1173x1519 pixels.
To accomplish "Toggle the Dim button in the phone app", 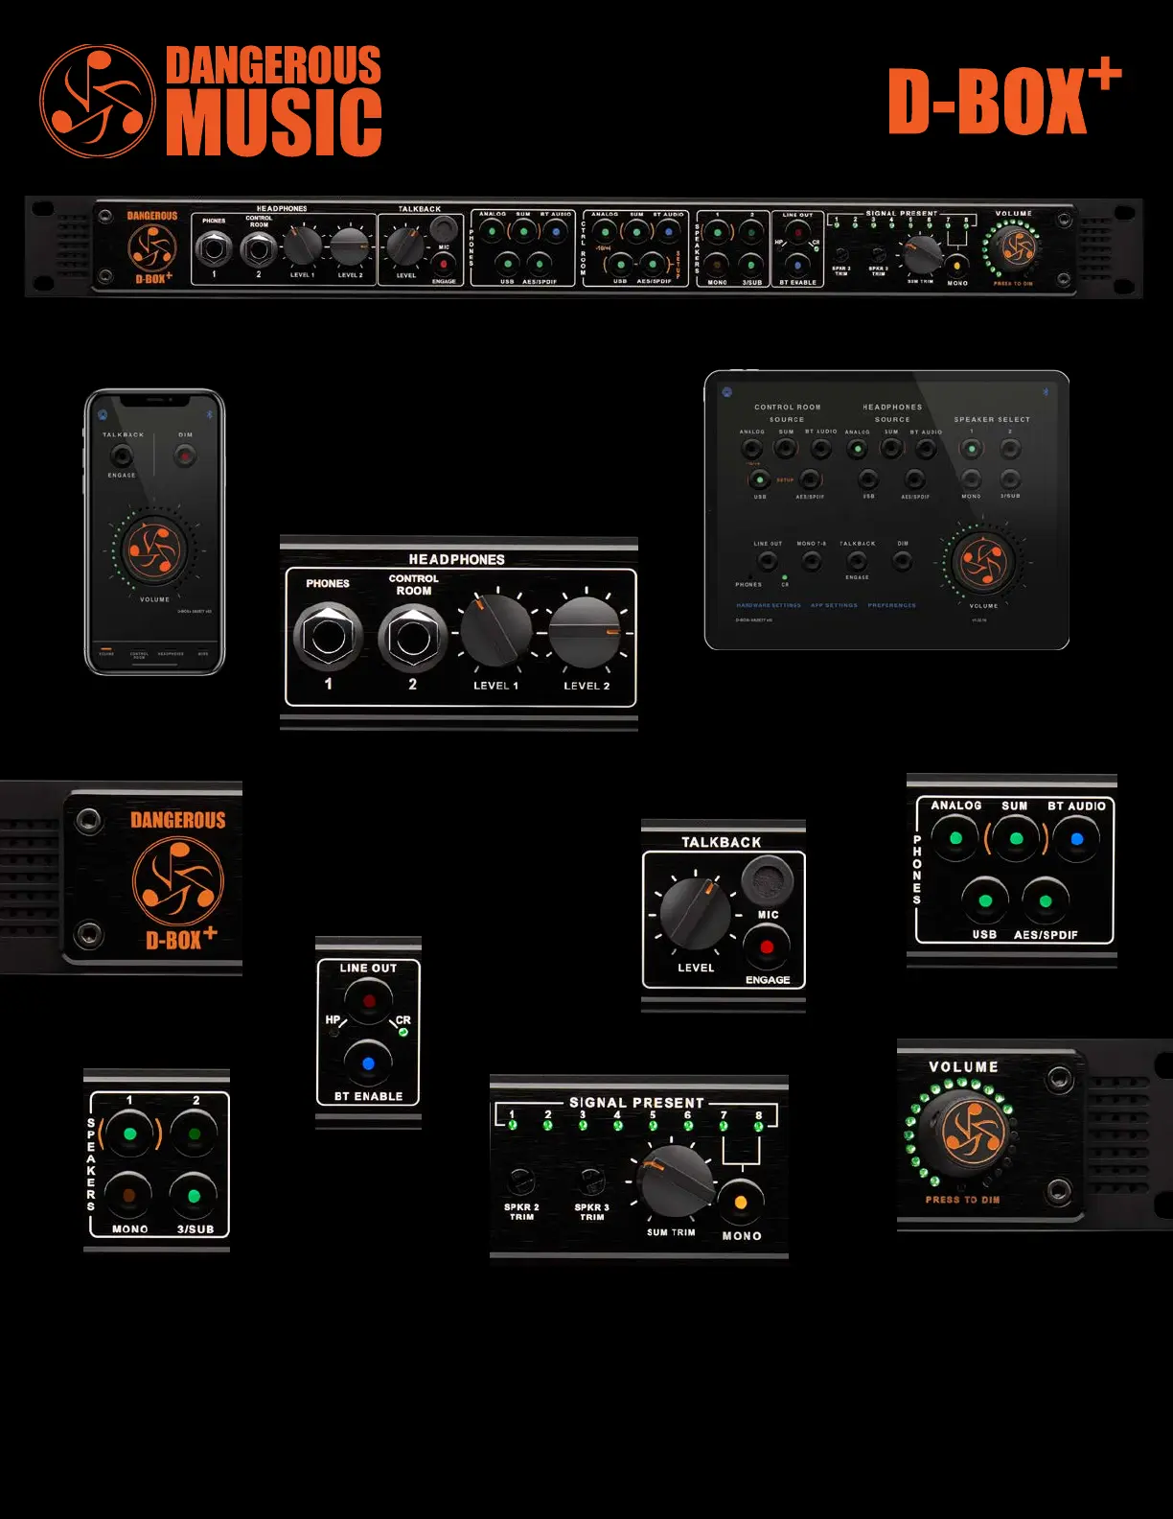I will pyautogui.click(x=185, y=456).
